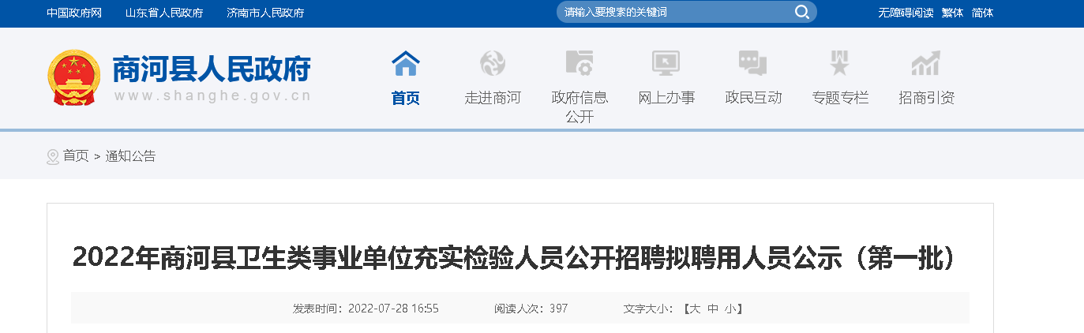This screenshot has height=333, width=1084.
Task: Open the 政民互动 chat bubbles icon
Action: [x=753, y=62]
